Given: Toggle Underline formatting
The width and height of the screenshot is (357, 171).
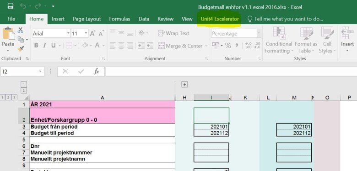Looking at the screenshot, I should coord(53,45).
